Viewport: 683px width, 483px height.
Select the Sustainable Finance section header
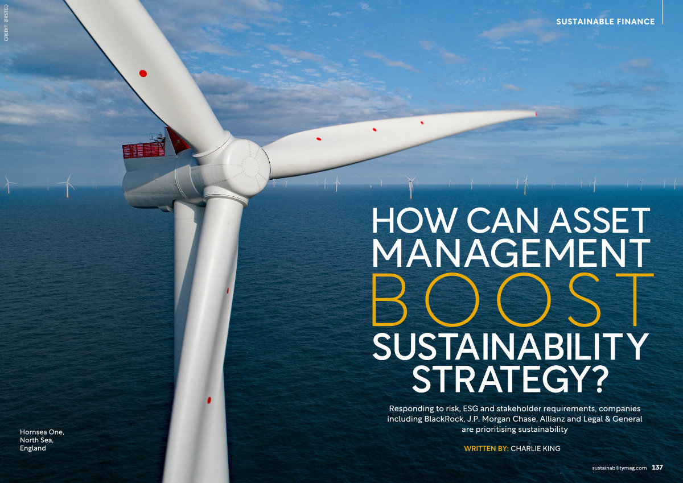pos(606,22)
